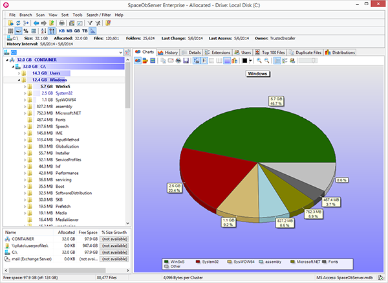Click the pie chart type icon
388x283 pixels.
click(x=138, y=60)
